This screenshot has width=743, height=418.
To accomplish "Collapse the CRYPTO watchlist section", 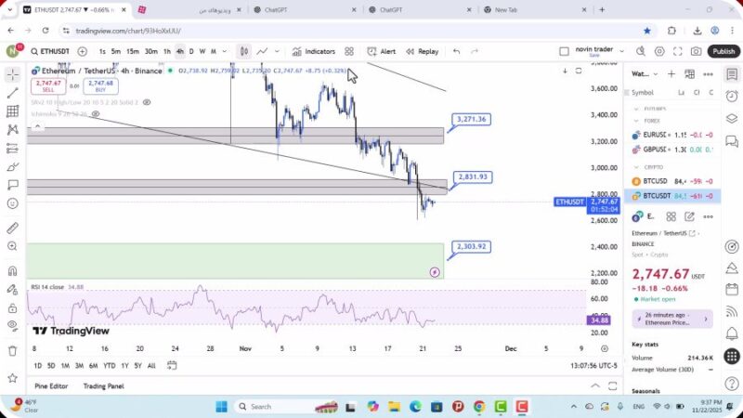I will [637, 167].
